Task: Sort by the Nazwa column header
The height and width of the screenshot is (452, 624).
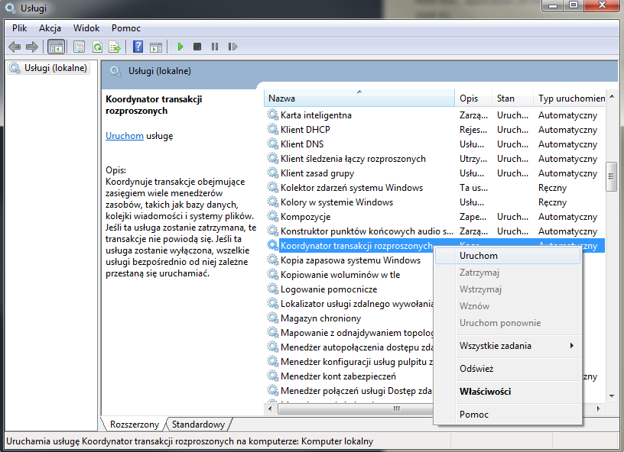Action: (x=359, y=98)
